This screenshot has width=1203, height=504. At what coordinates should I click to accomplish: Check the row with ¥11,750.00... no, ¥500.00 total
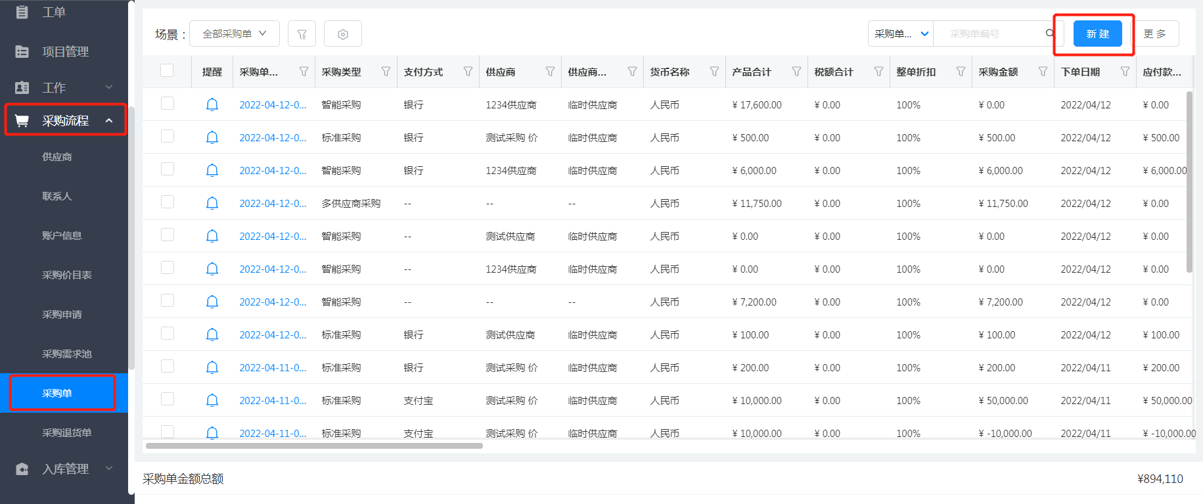coord(168,136)
